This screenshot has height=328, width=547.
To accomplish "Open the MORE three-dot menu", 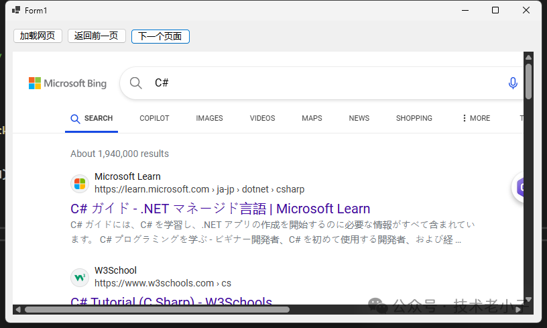I will coord(476,118).
